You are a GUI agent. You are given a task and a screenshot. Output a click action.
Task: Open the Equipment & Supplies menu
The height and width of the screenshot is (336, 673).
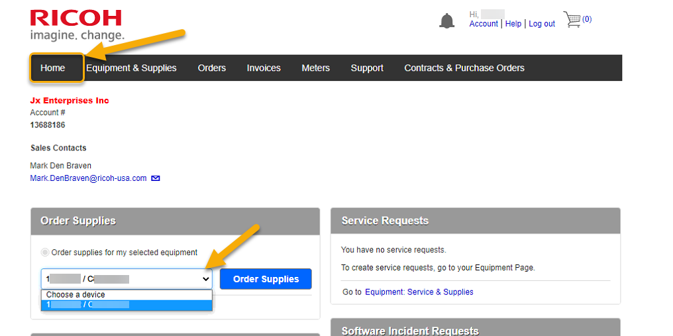tap(131, 68)
